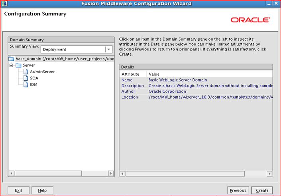Select the base_domain root node
The image size is (281, 196).
point(65,59)
